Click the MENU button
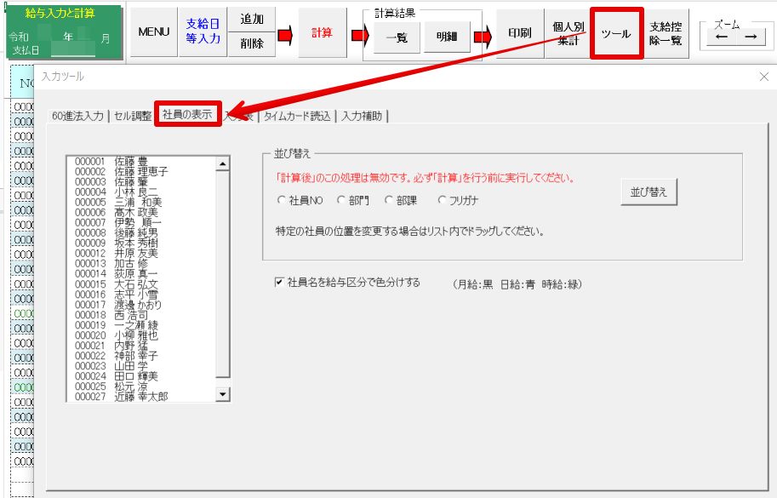 pyautogui.click(x=154, y=32)
